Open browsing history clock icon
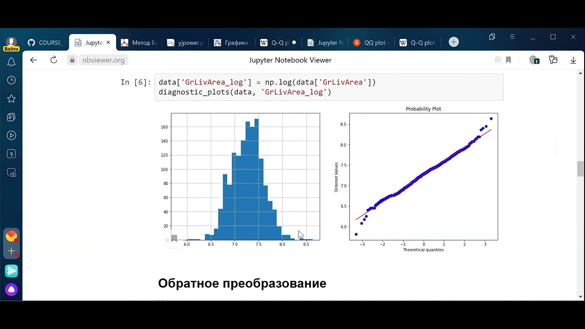585x329 pixels. click(x=11, y=80)
